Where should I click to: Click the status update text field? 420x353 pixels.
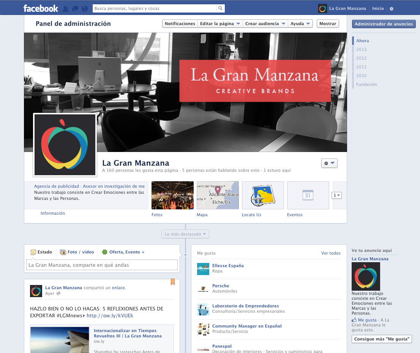tap(102, 265)
